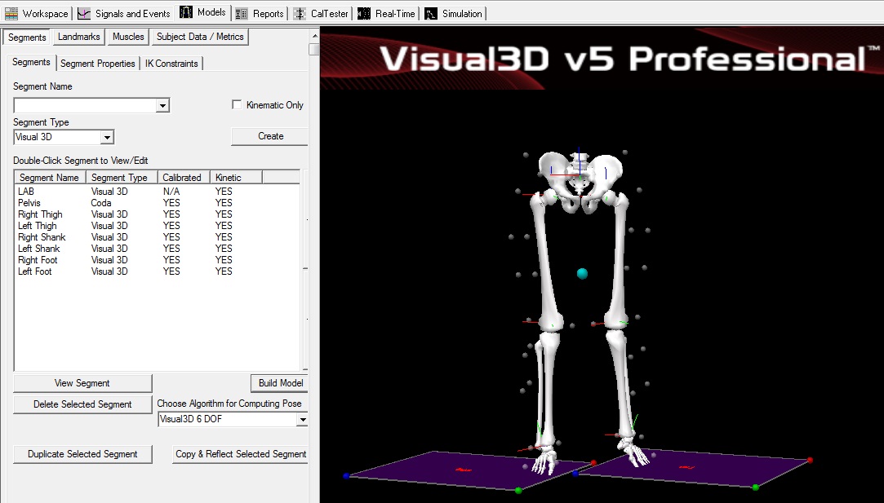This screenshot has width=884, height=503.
Task: Click the Calibrated column header
Action: pyautogui.click(x=183, y=178)
